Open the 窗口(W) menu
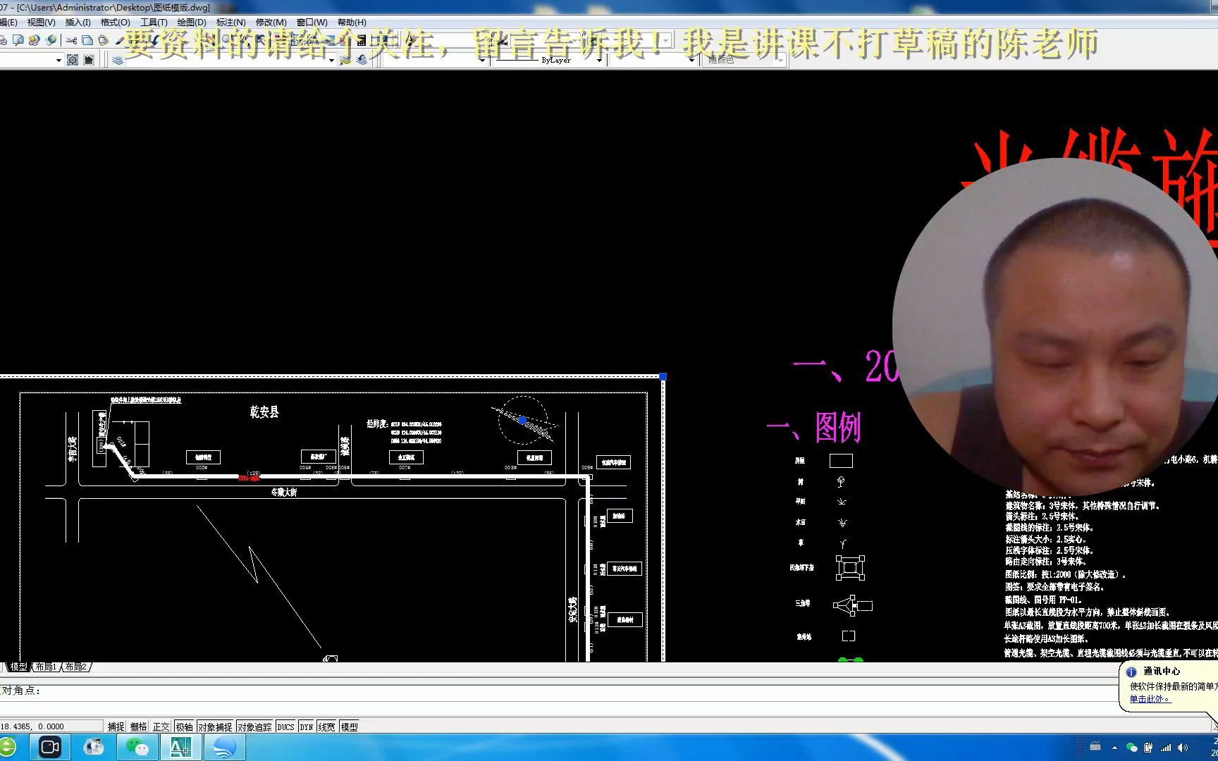This screenshot has height=761, width=1218. (x=312, y=23)
